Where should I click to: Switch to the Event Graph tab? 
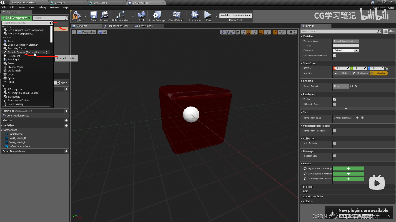[x=146, y=26]
